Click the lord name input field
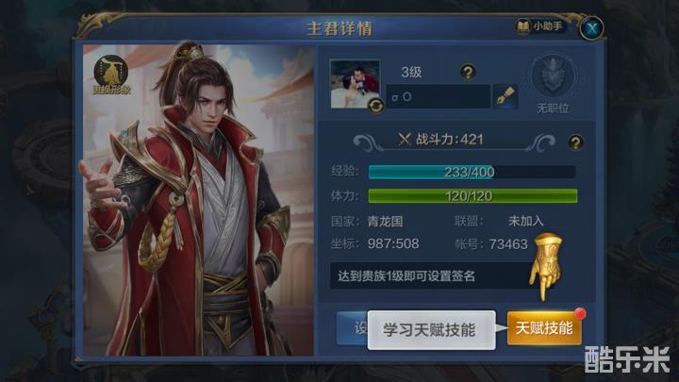 [438, 96]
